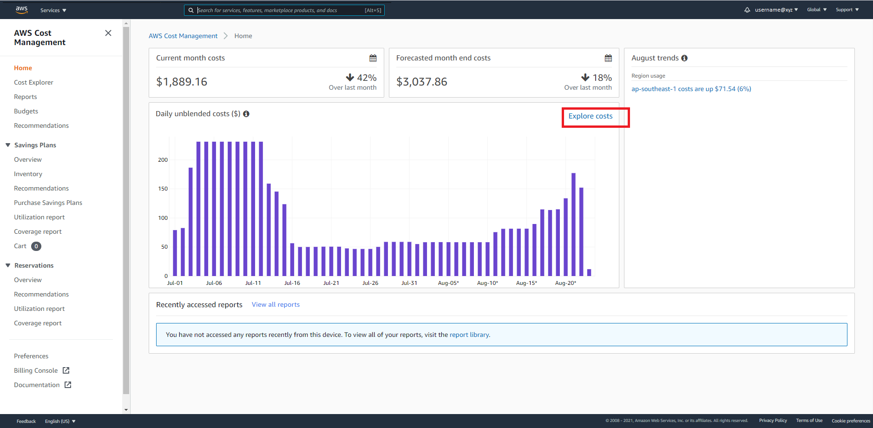This screenshot has height=428, width=873.
Task: Open Preferences in the sidebar
Action: pyautogui.click(x=31, y=356)
